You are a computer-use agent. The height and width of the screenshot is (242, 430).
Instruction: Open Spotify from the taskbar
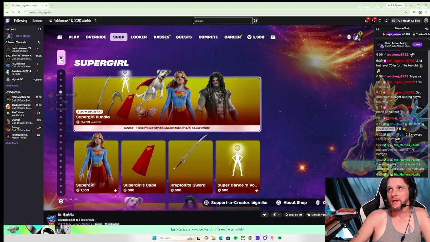click(x=235, y=238)
